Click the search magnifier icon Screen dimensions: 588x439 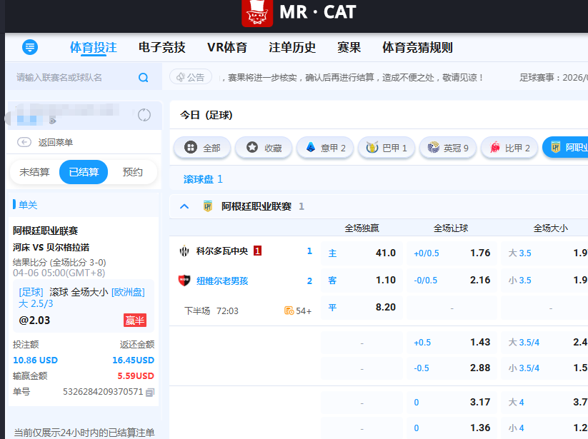[x=144, y=77]
